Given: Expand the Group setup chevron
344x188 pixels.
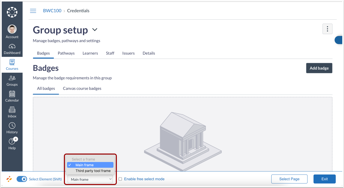Looking at the screenshot, I should pyautogui.click(x=95, y=30).
